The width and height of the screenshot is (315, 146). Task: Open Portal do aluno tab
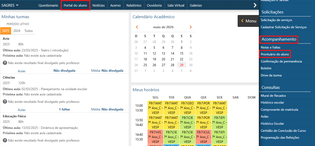point(75,5)
